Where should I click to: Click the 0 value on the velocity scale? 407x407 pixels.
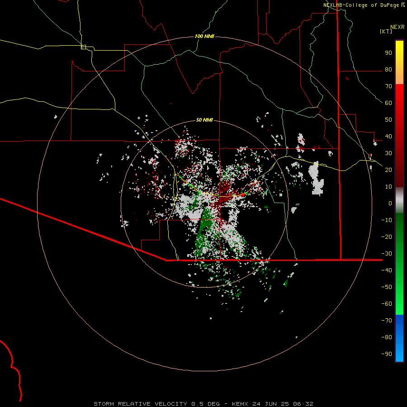(x=390, y=203)
